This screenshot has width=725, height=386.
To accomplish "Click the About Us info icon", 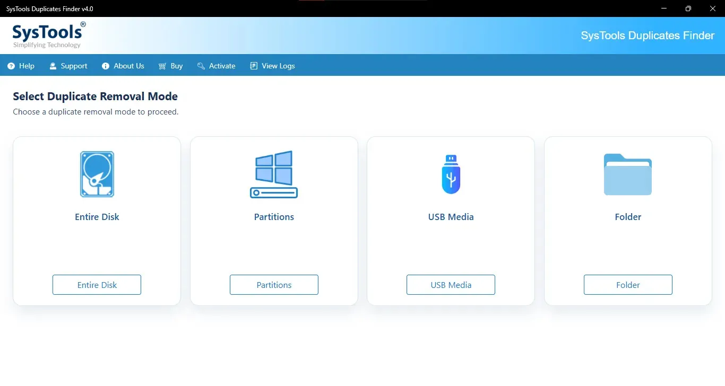I will tap(105, 66).
